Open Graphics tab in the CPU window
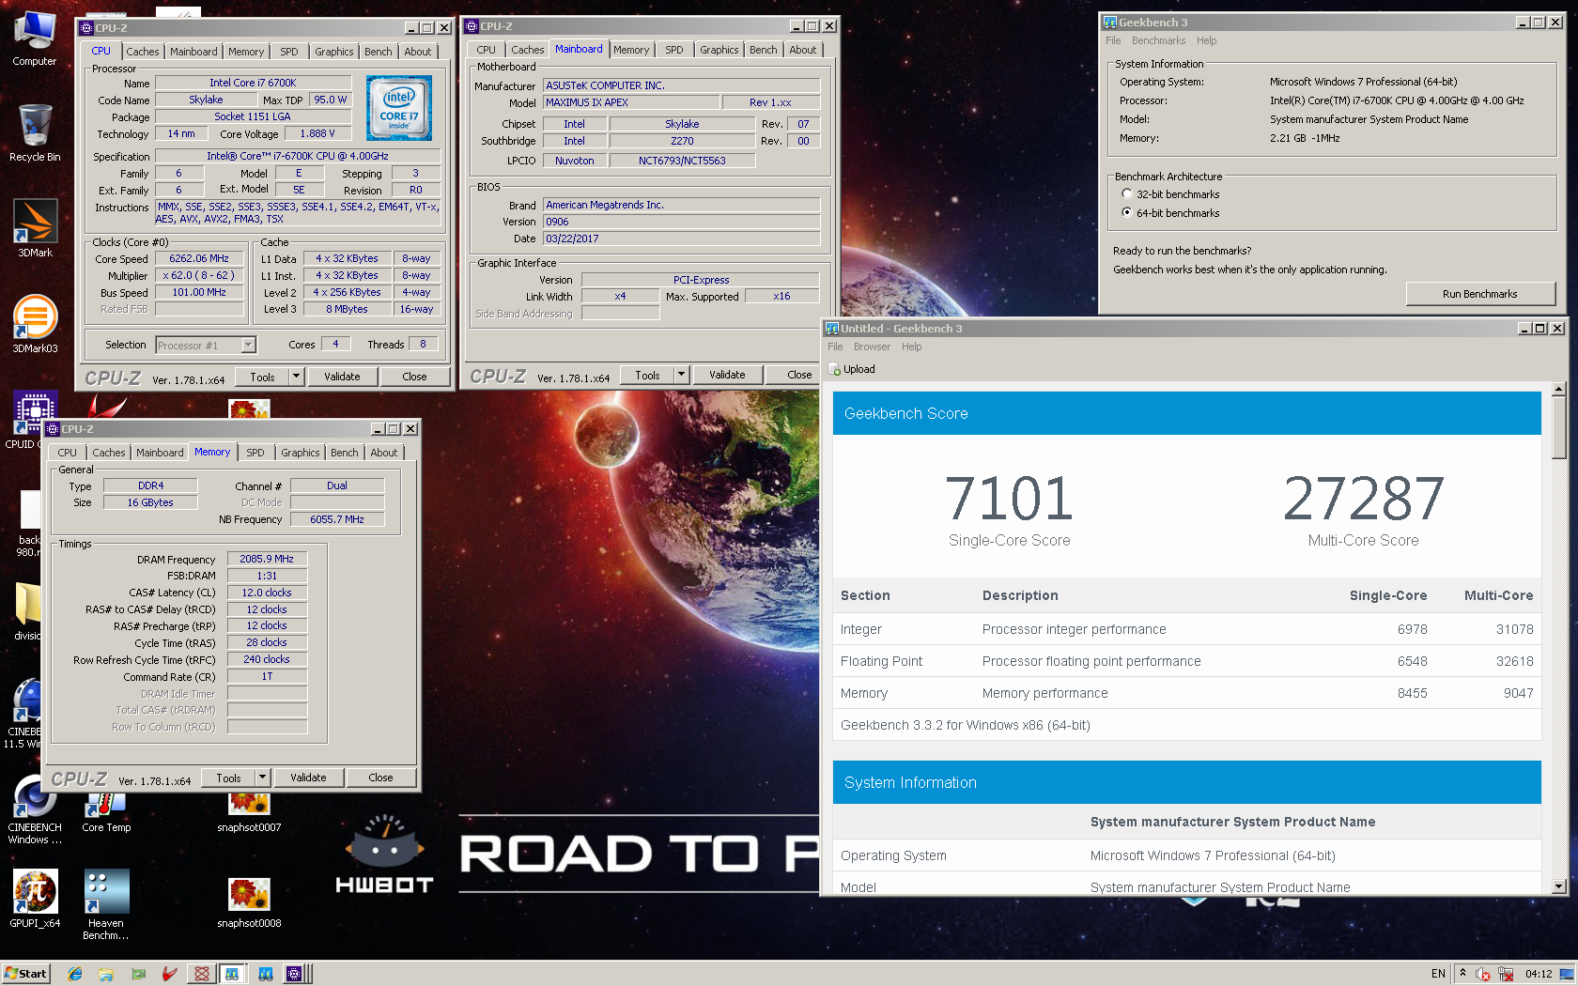 pyautogui.click(x=334, y=52)
